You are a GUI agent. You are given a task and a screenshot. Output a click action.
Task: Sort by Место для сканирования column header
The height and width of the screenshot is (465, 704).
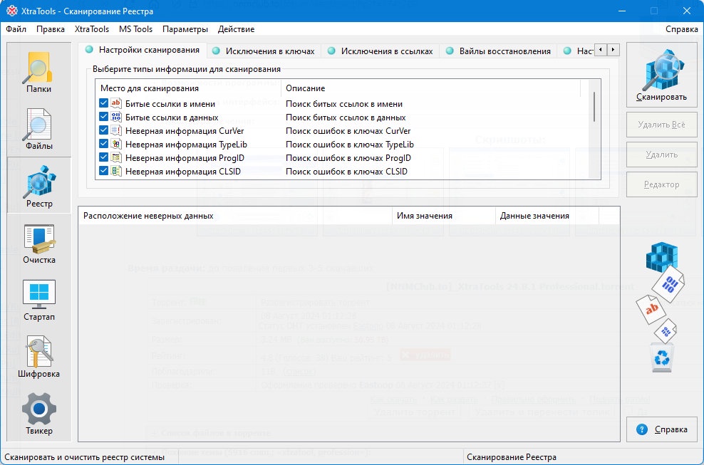click(189, 88)
